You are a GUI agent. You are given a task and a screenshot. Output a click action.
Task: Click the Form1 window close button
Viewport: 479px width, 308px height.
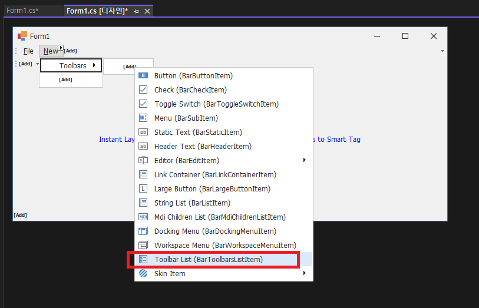pyautogui.click(x=434, y=36)
